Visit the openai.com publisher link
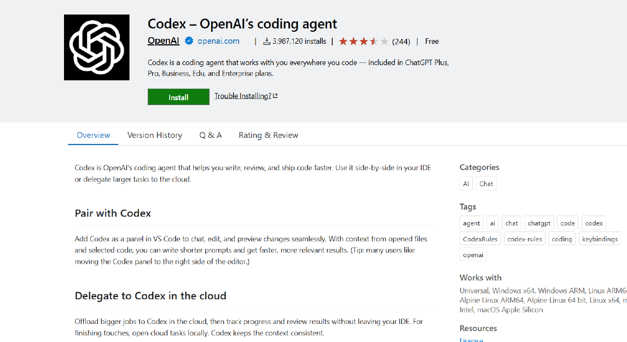This screenshot has height=342, width=627. pos(218,40)
